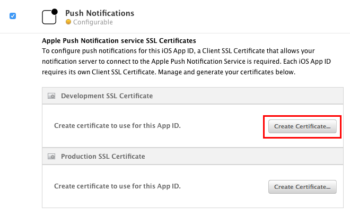Collapse the Development SSL Certificate header
350x215 pixels.
tap(192, 96)
